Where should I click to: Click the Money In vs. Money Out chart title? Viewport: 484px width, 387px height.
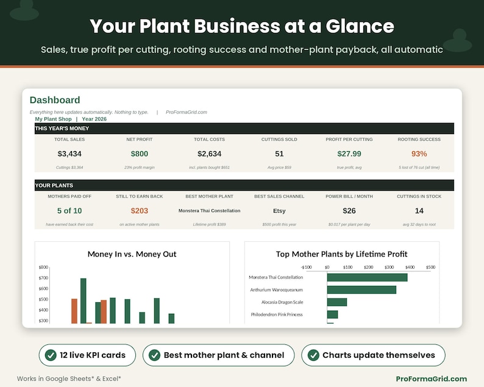[x=132, y=254]
